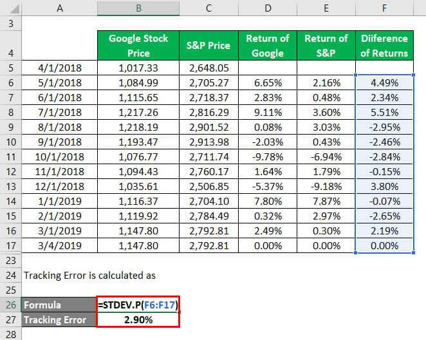Click Google price 1,119.92

[x=138, y=216]
